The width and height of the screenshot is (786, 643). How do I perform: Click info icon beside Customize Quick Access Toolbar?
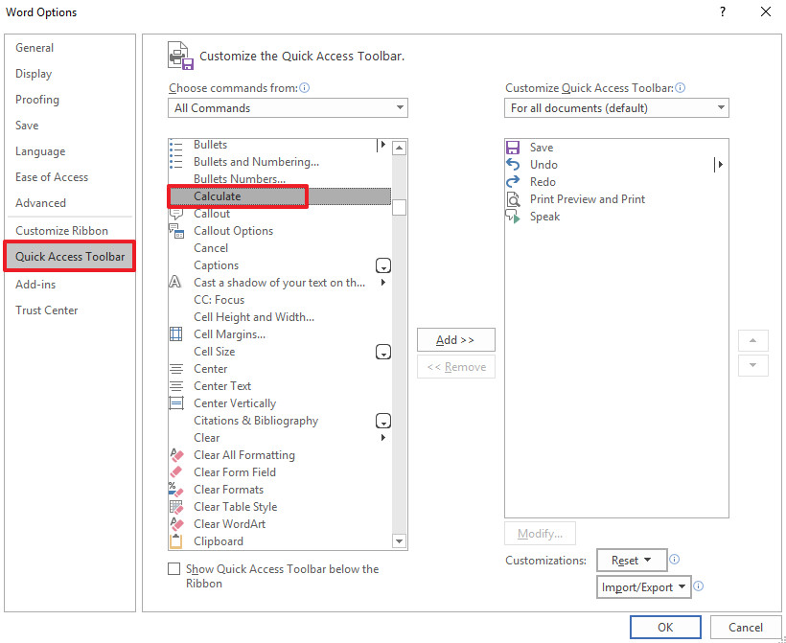pyautogui.click(x=681, y=88)
